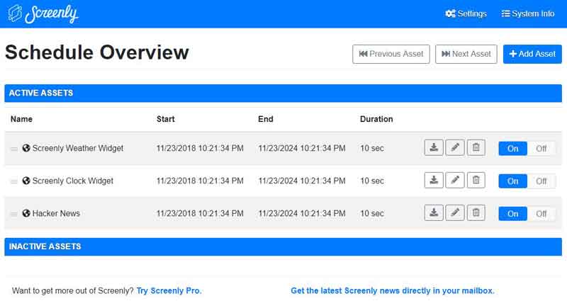Click the Duration column header
The image size is (567, 301).
tap(376, 119)
